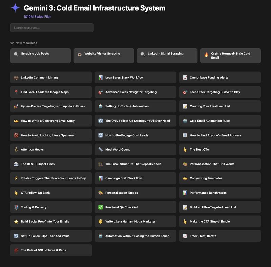Click the green checkmark icon for Pre-Send QA Checklist
The width and height of the screenshot is (271, 267).
tap(101, 207)
